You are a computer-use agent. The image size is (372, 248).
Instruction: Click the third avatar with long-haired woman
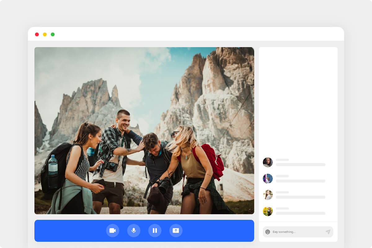(x=268, y=195)
